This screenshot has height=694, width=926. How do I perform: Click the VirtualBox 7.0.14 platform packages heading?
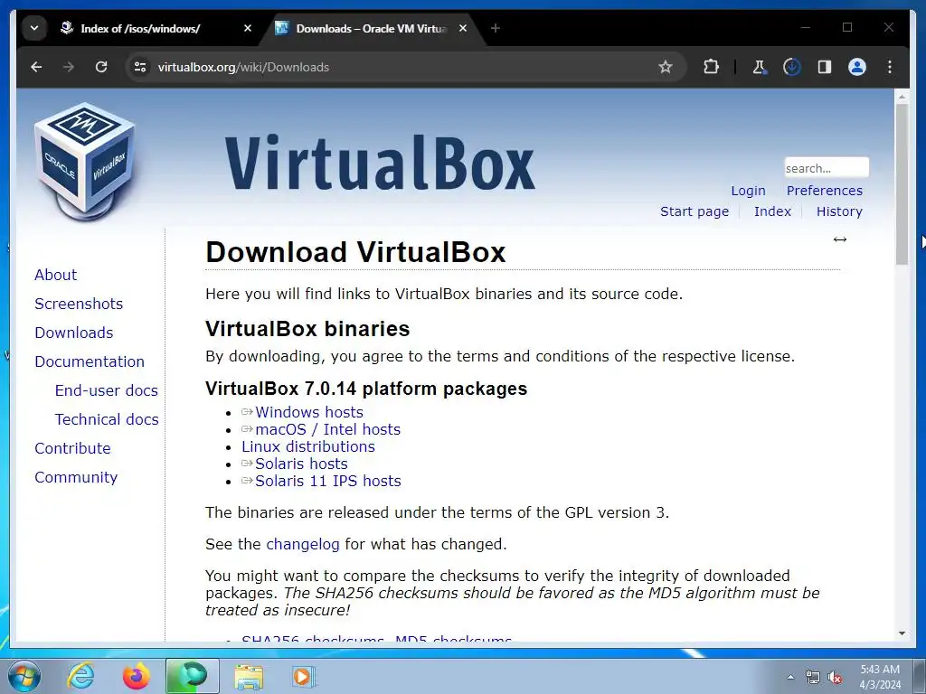(x=366, y=389)
